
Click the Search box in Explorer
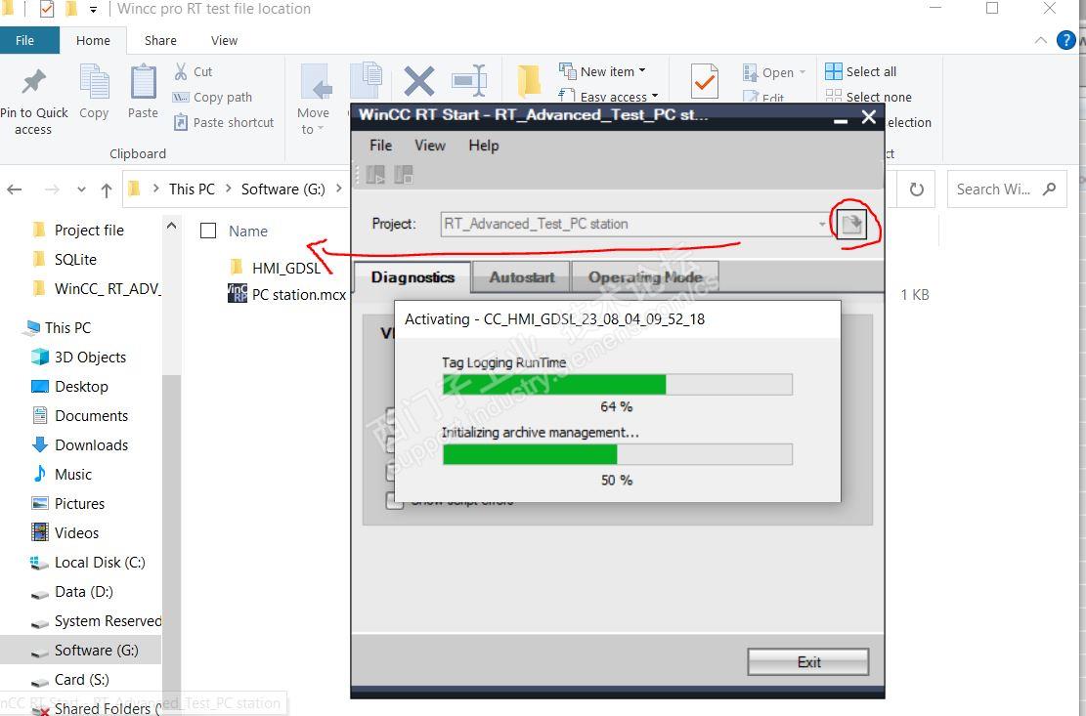[x=1007, y=190]
